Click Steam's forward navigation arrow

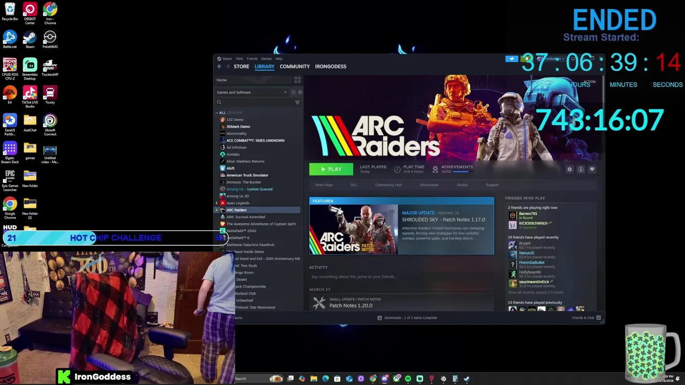(228, 66)
